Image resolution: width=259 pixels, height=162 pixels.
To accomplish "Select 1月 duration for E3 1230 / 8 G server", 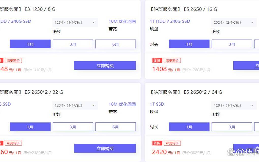I will tap(30, 44).
